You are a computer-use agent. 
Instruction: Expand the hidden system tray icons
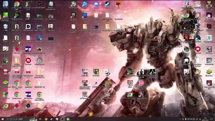tap(180, 119)
